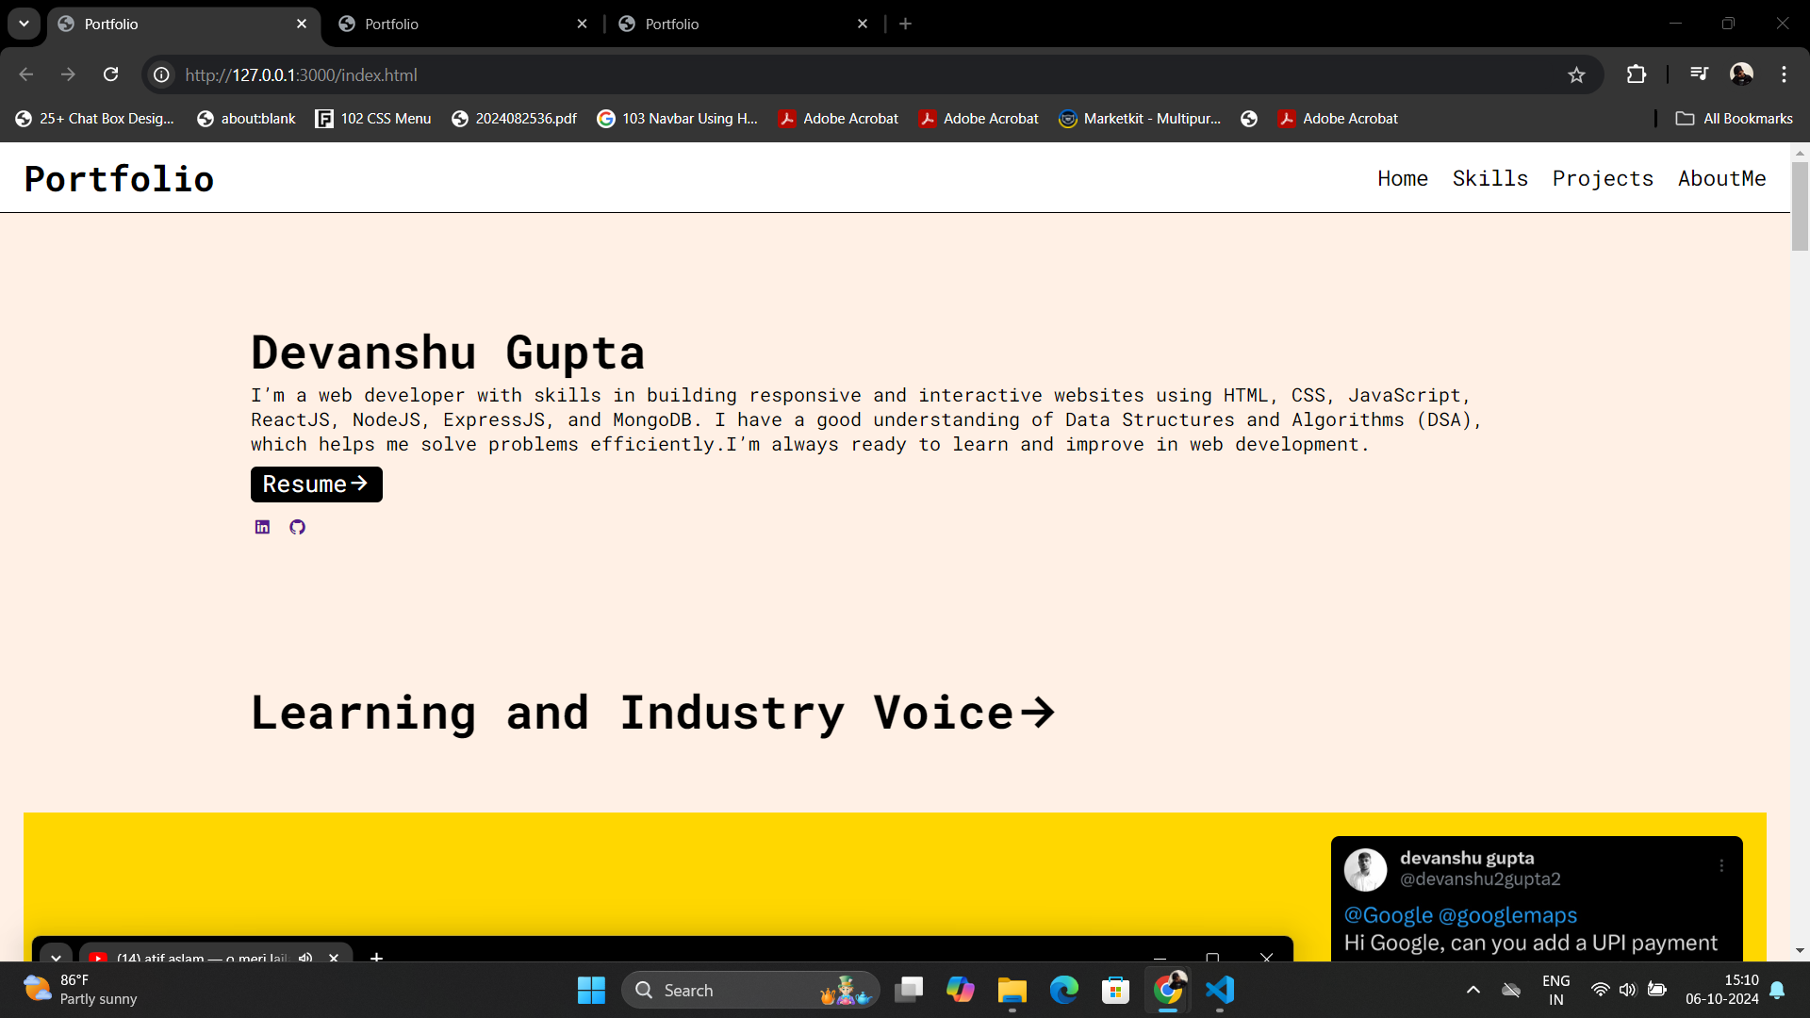
Task: Click the GitHub icon in hero section
Action: (x=297, y=527)
